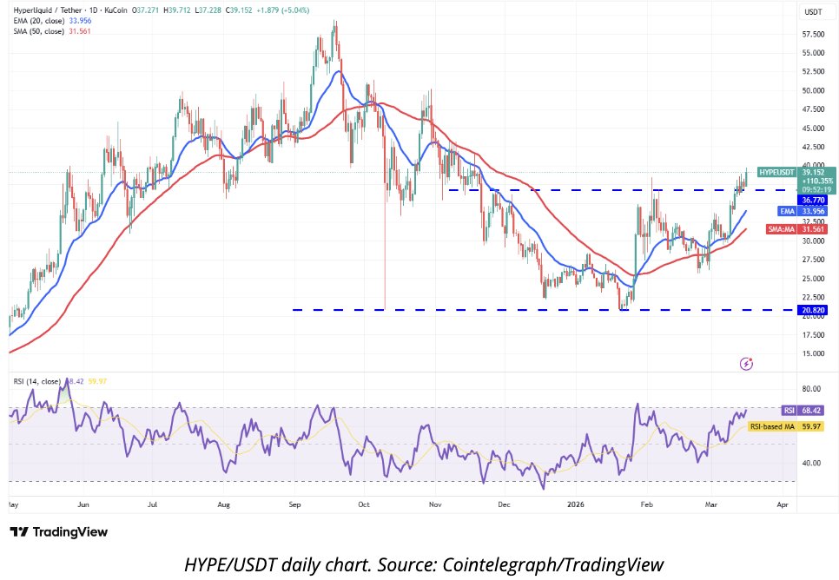Click the Apr label on time axis
Viewport: 839px width, 580px height.
[783, 504]
